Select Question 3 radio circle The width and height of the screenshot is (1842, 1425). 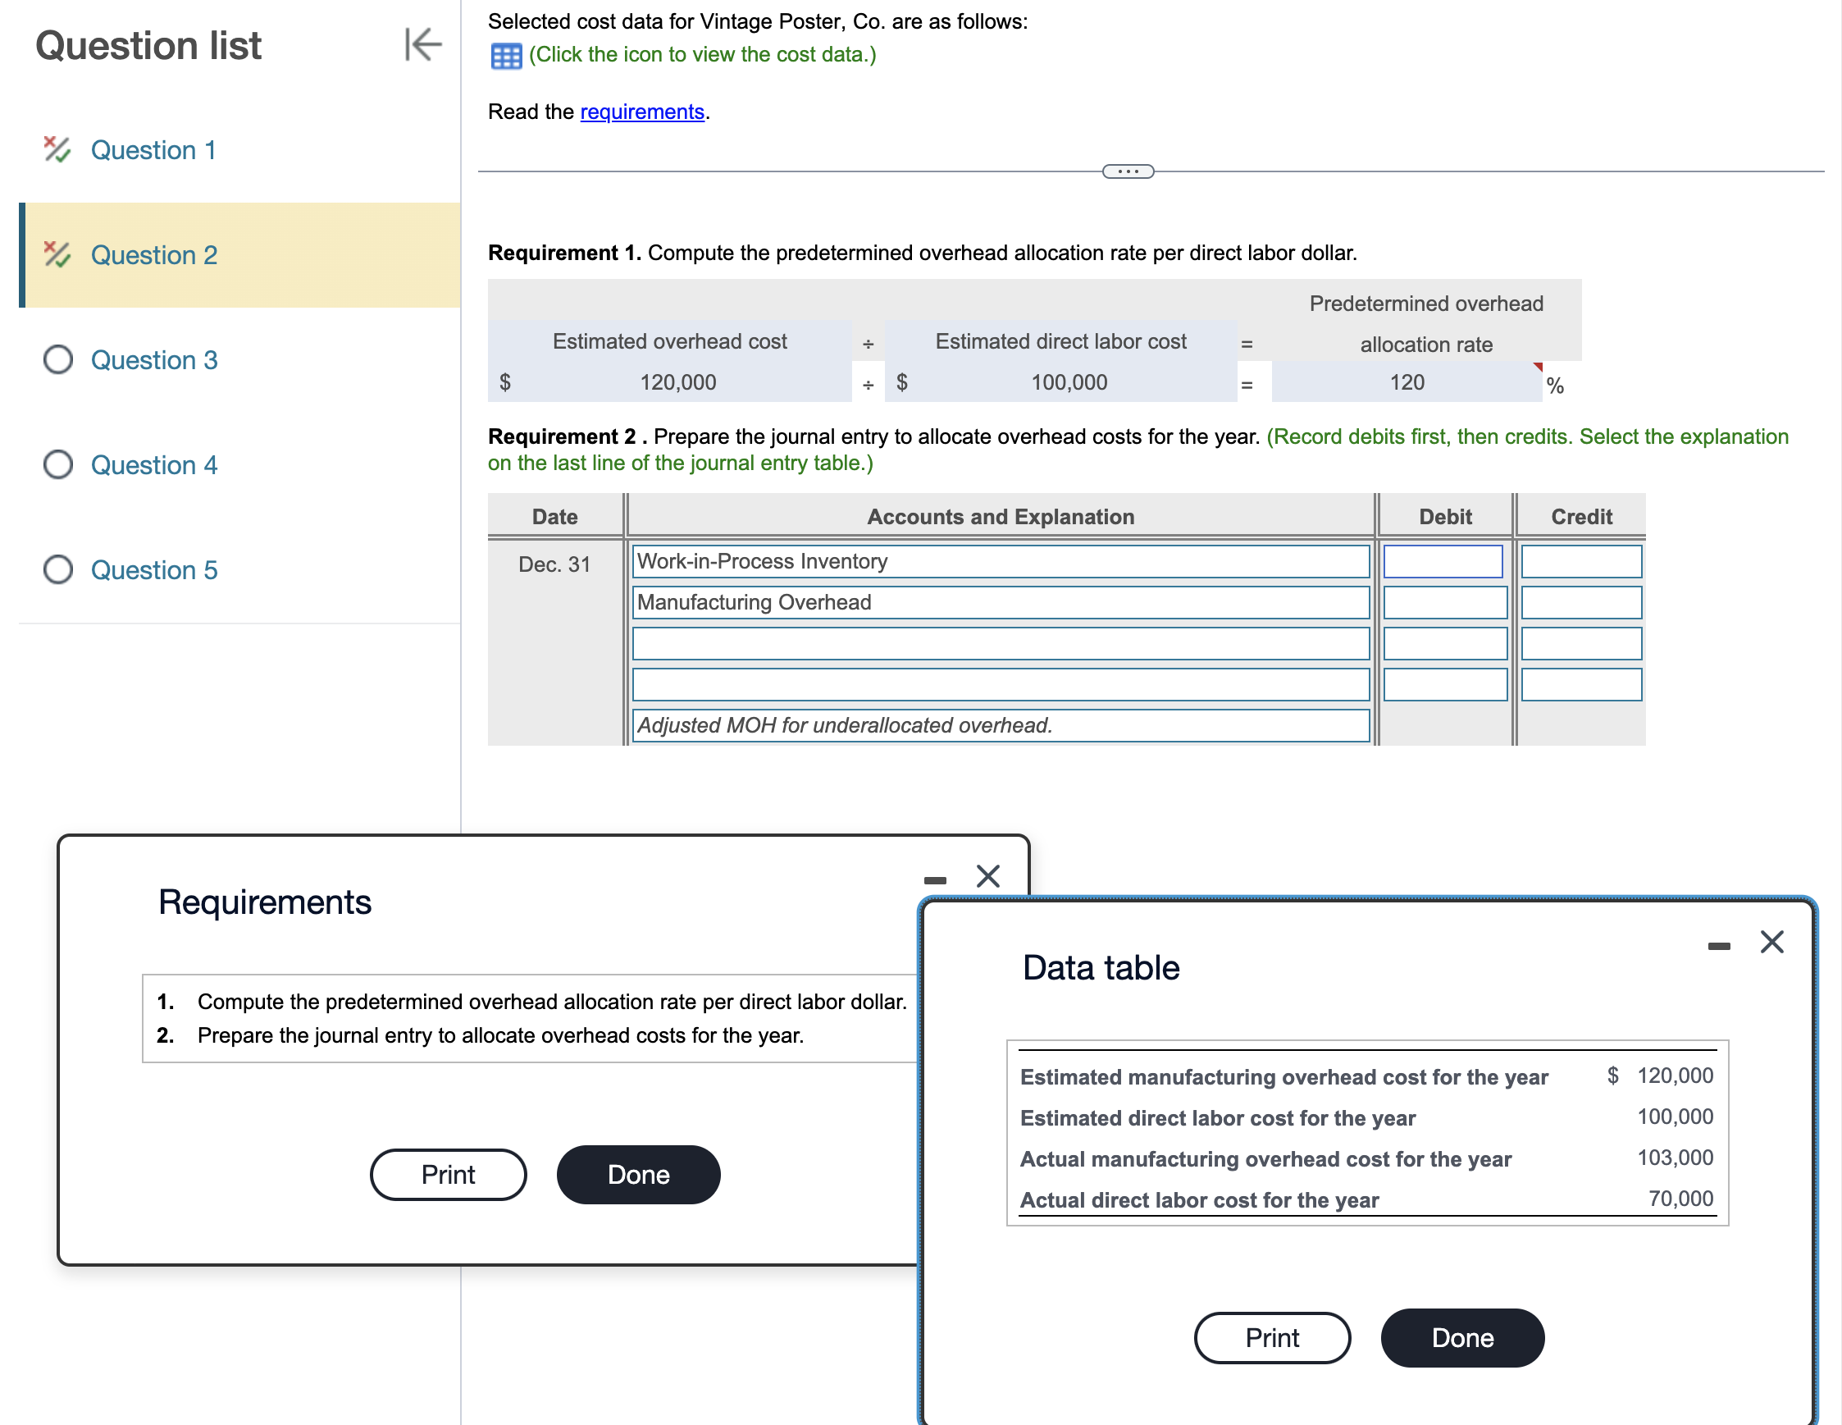(x=57, y=359)
